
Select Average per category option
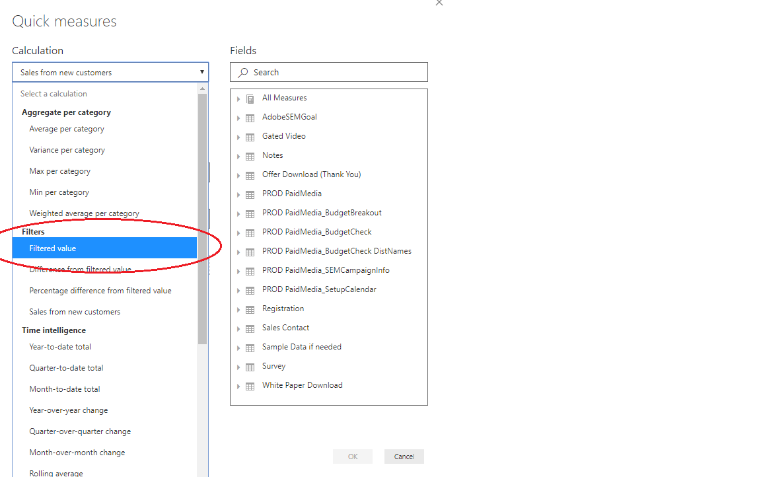[67, 129]
